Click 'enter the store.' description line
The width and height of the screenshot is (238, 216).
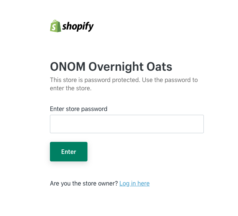click(x=71, y=88)
